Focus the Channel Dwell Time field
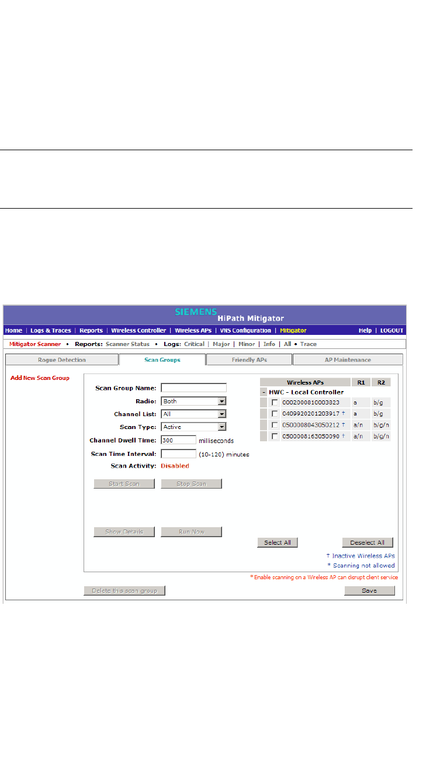 pyautogui.click(x=178, y=440)
